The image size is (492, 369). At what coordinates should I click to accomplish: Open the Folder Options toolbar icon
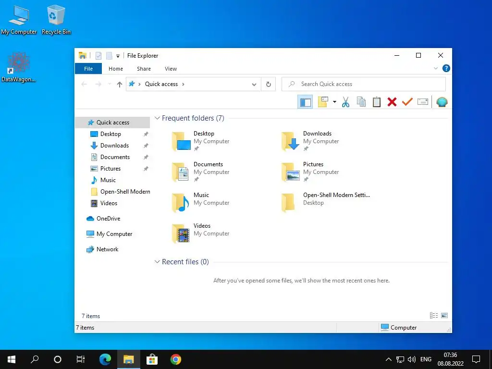323,102
